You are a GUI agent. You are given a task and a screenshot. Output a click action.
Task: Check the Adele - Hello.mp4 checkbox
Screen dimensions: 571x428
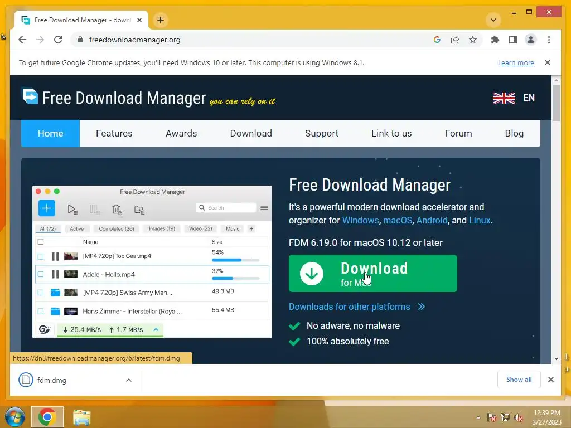click(x=41, y=274)
